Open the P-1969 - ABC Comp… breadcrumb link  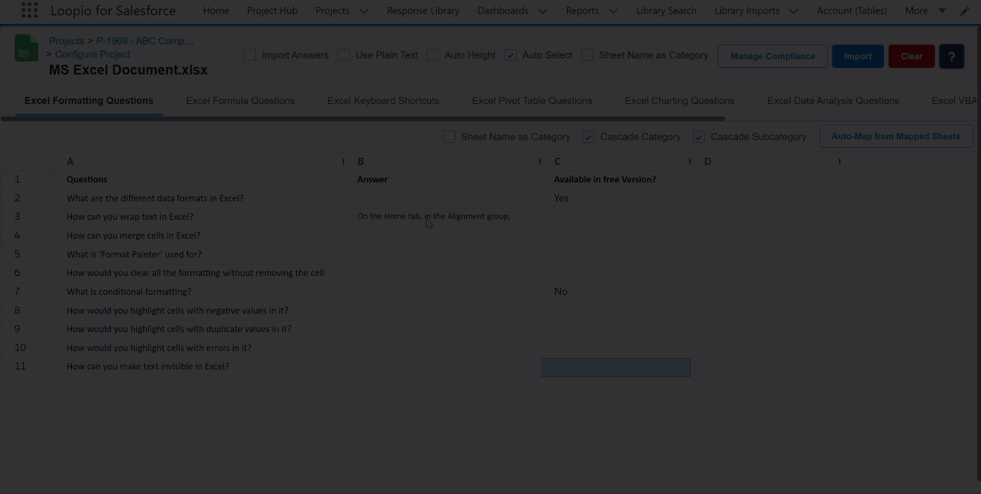pyautogui.click(x=145, y=41)
